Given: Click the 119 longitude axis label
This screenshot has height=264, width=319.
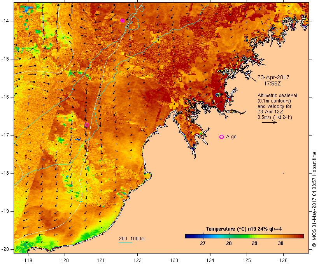Looking at the screenshot, I should [28, 260].
